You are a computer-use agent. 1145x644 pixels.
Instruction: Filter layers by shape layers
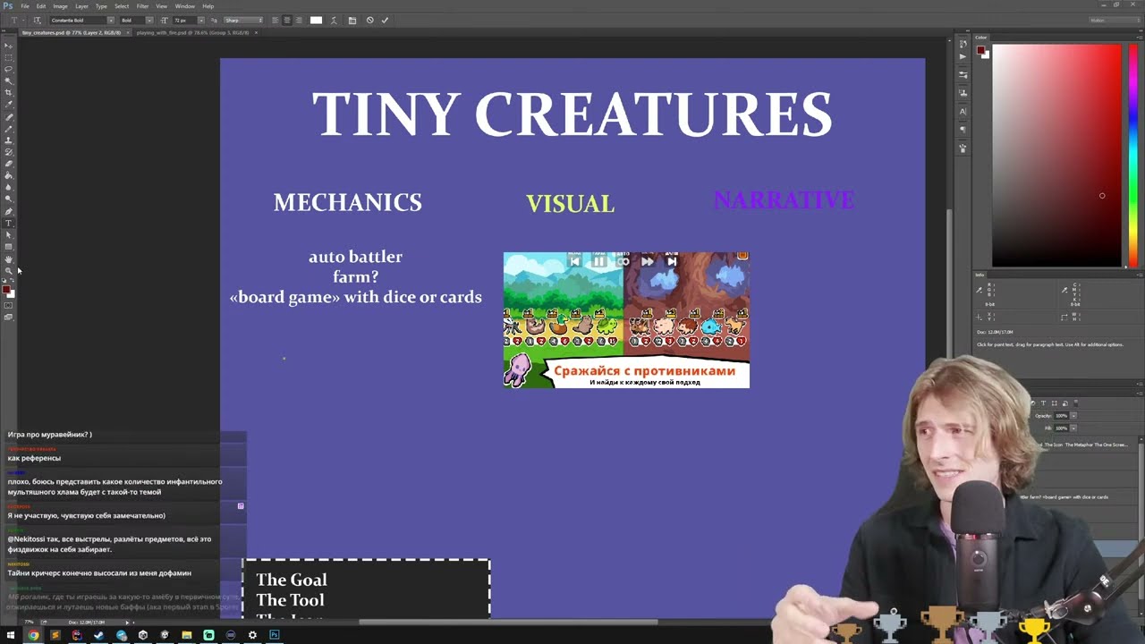click(1055, 403)
